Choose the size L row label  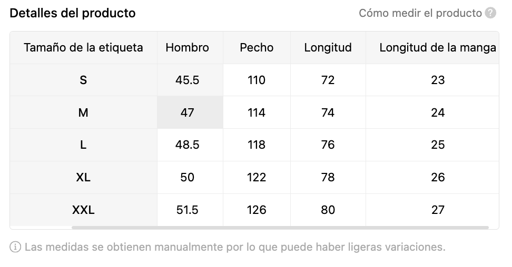click(x=83, y=145)
